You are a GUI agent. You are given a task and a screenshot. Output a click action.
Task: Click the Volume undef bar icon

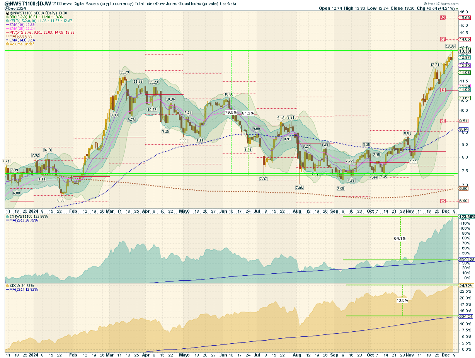click(7, 44)
